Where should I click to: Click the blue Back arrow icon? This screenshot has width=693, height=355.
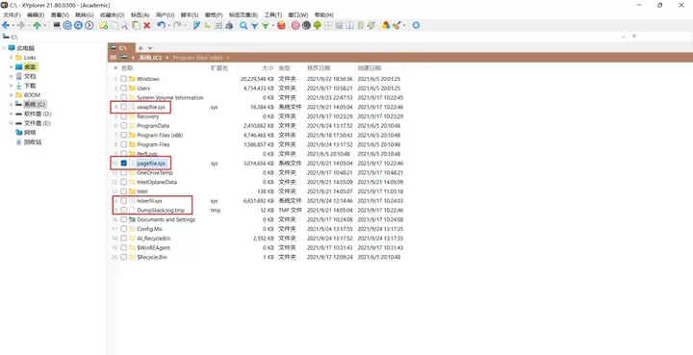pos(6,26)
